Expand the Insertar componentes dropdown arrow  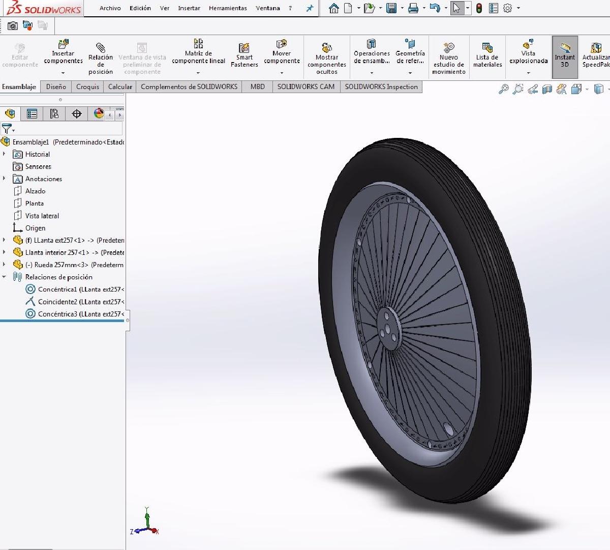pyautogui.click(x=63, y=73)
